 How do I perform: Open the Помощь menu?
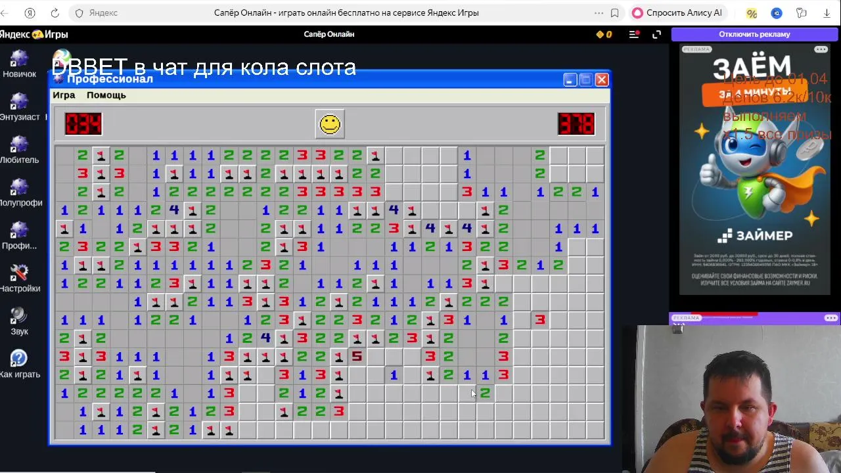(x=106, y=95)
